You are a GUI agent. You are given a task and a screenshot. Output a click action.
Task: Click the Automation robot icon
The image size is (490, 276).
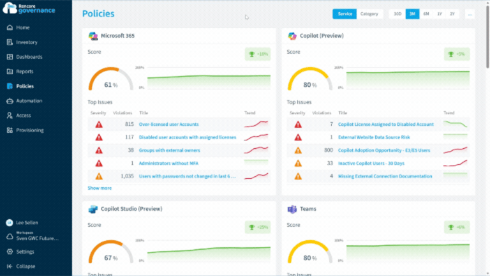(10, 101)
